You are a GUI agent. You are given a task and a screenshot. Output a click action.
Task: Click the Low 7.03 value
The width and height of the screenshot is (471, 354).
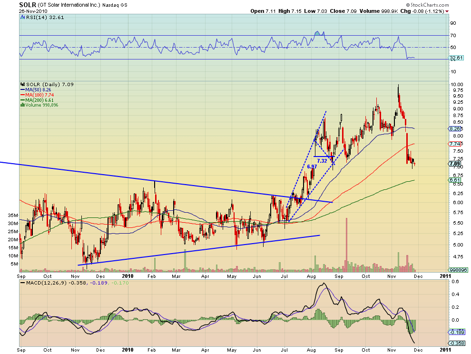pos(315,11)
